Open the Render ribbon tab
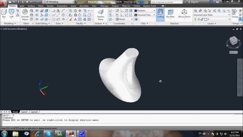The image size is (243, 137). click(50, 6)
